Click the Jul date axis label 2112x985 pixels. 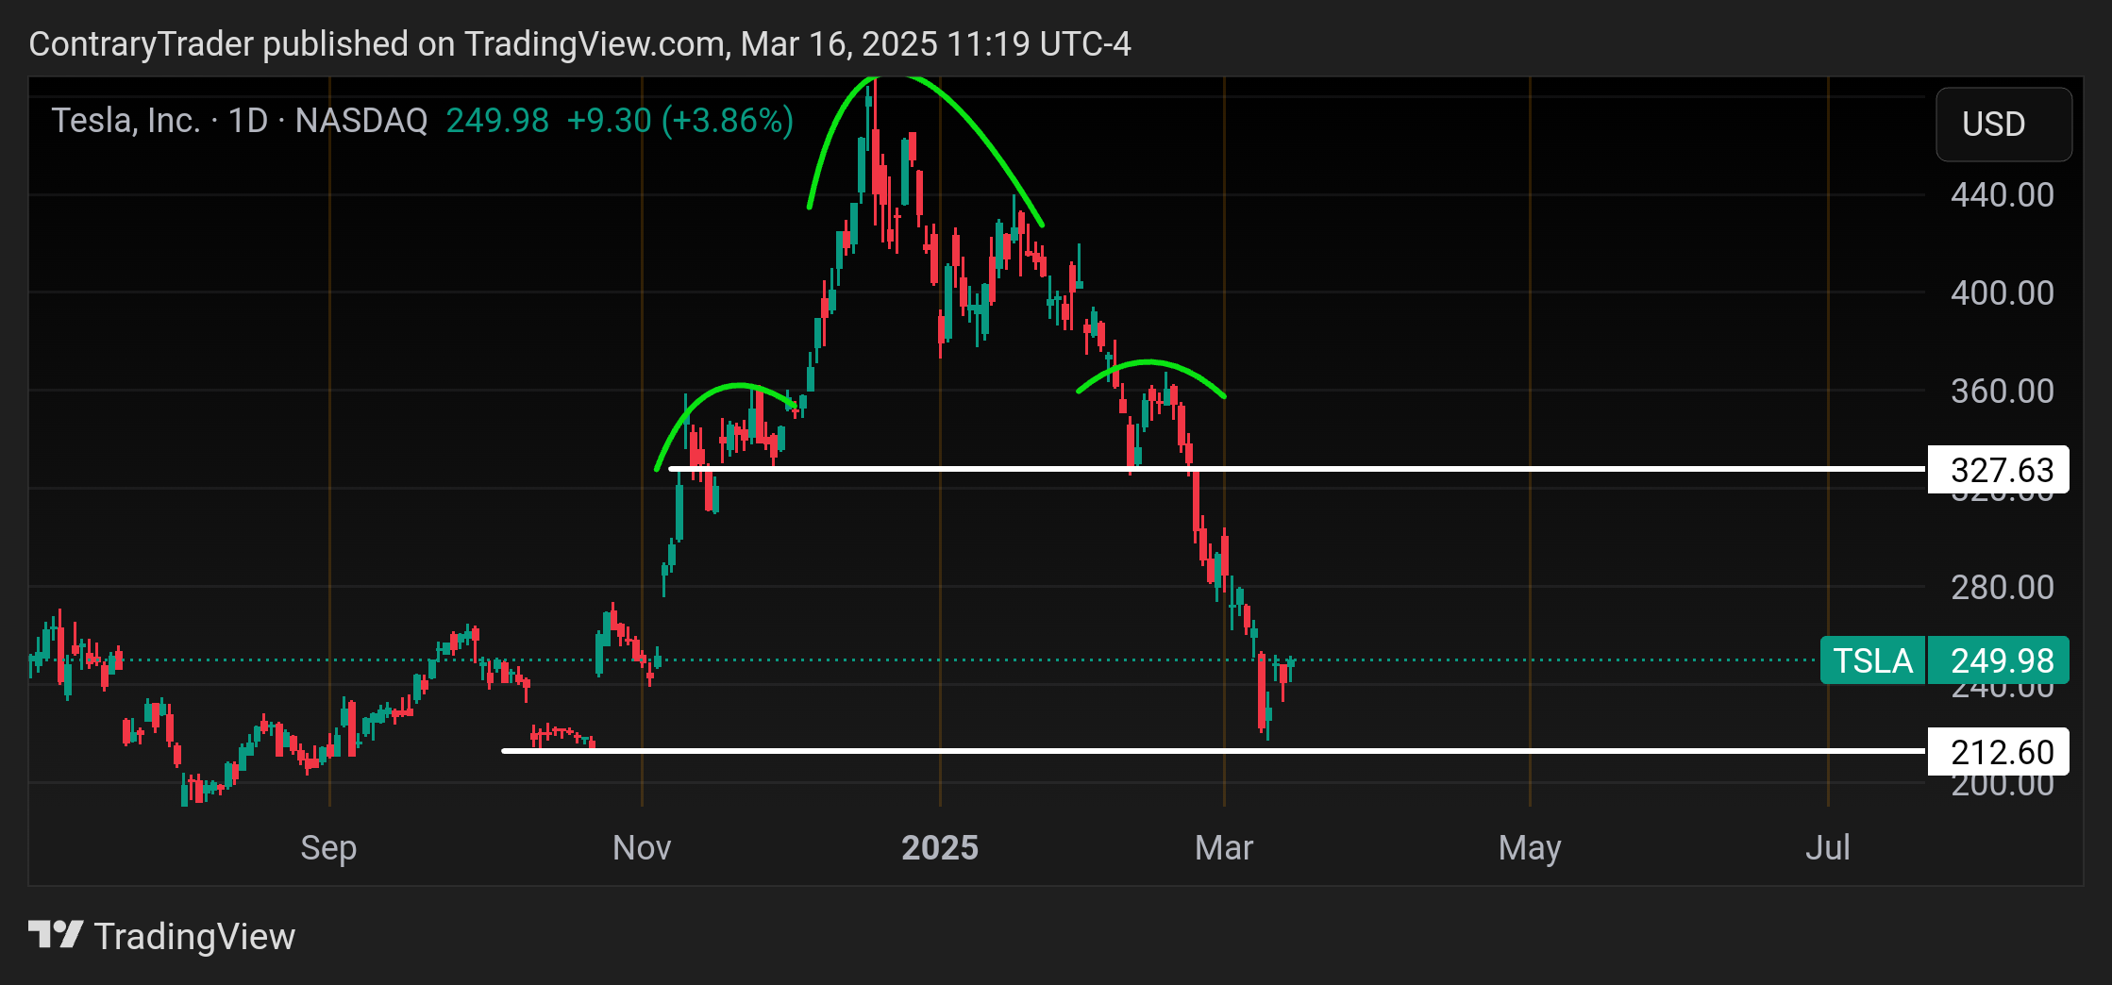coord(1828,848)
